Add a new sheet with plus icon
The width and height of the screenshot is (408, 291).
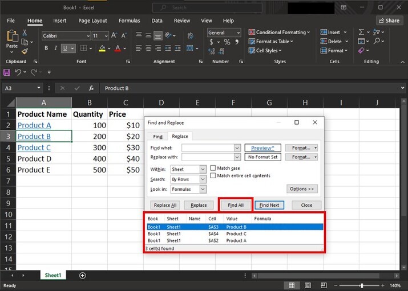coord(83,276)
